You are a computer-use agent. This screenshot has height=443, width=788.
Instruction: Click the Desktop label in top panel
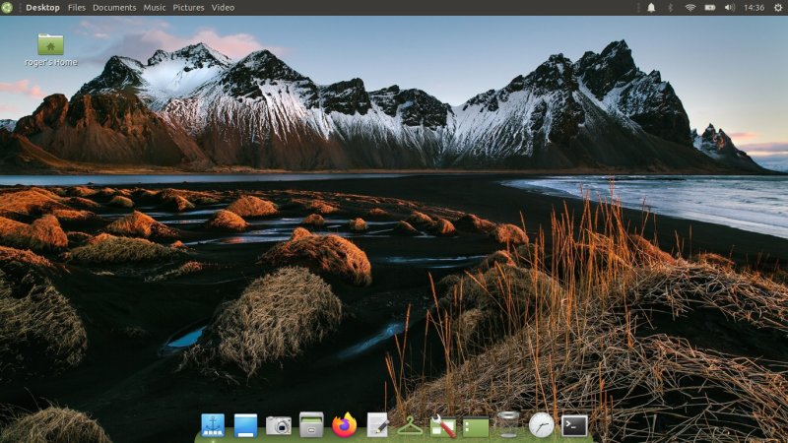(x=42, y=7)
